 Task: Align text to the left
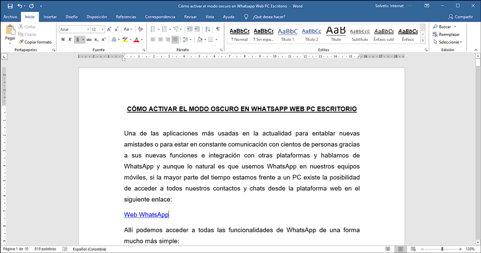[153, 39]
